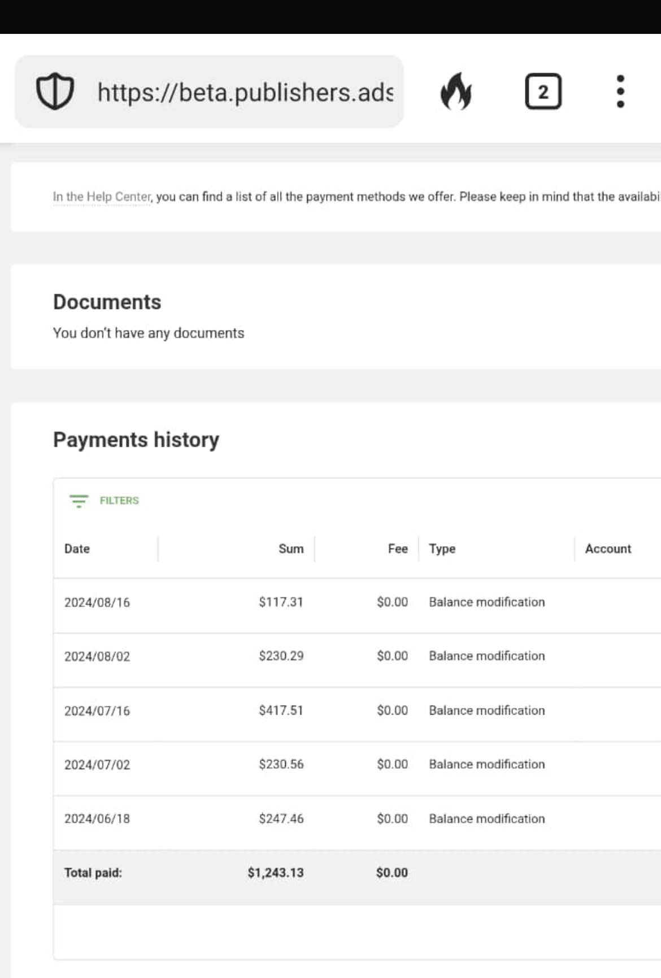Sort table by Date column header
The width and height of the screenshot is (661, 978).
click(77, 549)
